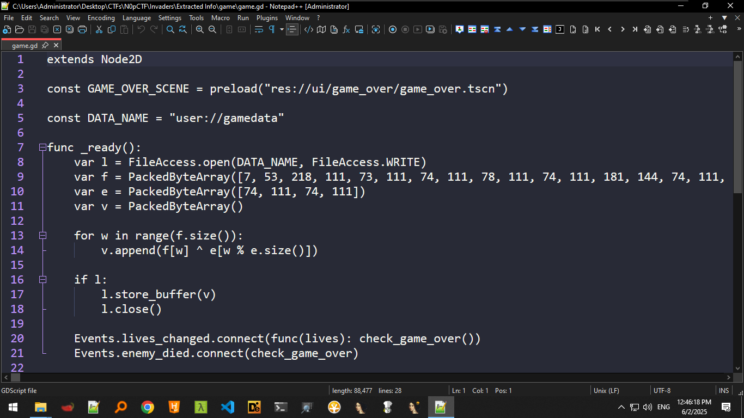Expand the Show Symbol dropdown arrow
744x418 pixels.
click(x=282, y=29)
